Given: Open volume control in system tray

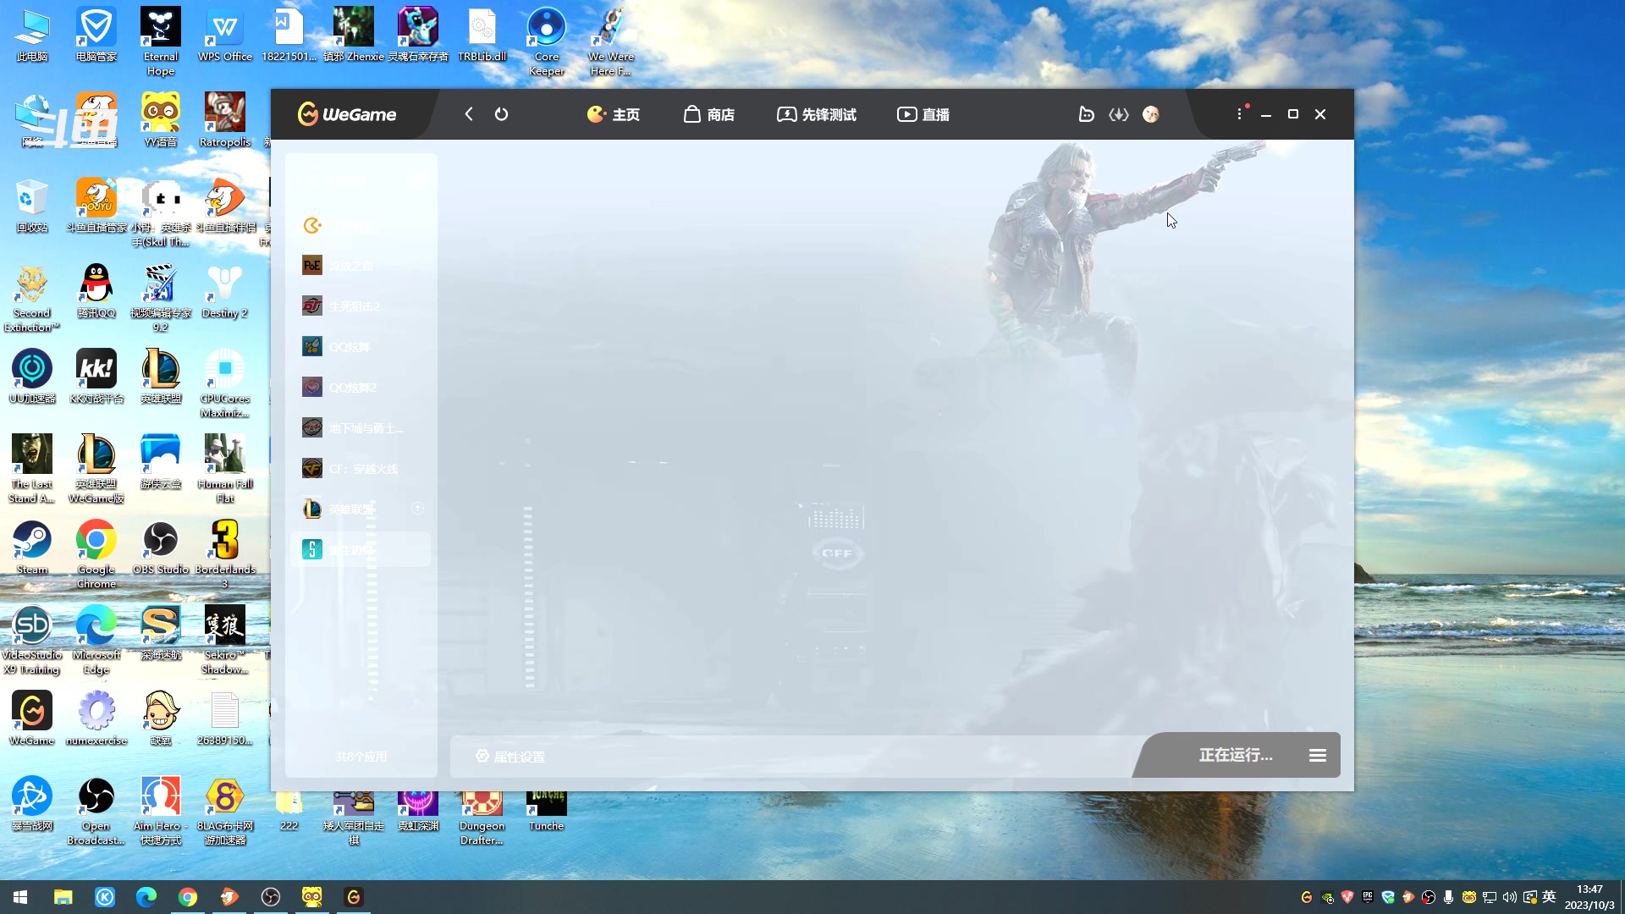Looking at the screenshot, I should click(x=1510, y=897).
